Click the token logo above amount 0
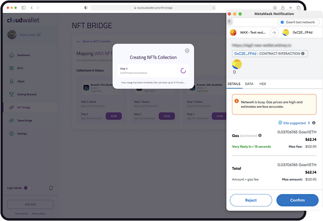This screenshot has height=221, width=323. pyautogui.click(x=237, y=64)
